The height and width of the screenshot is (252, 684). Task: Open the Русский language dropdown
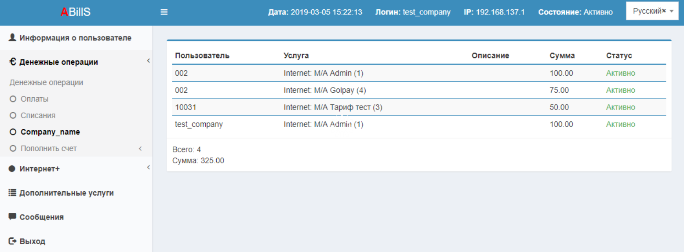pos(671,12)
